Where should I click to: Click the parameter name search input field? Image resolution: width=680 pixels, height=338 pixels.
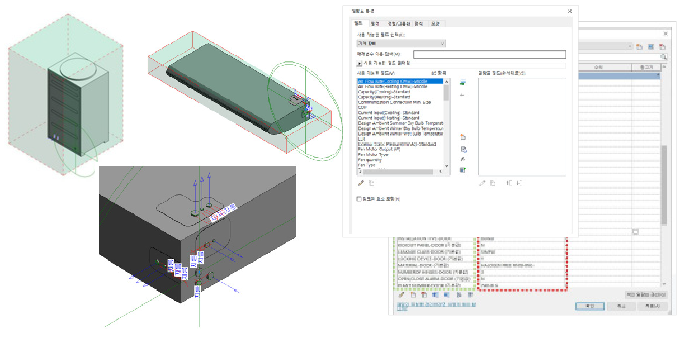coord(489,54)
